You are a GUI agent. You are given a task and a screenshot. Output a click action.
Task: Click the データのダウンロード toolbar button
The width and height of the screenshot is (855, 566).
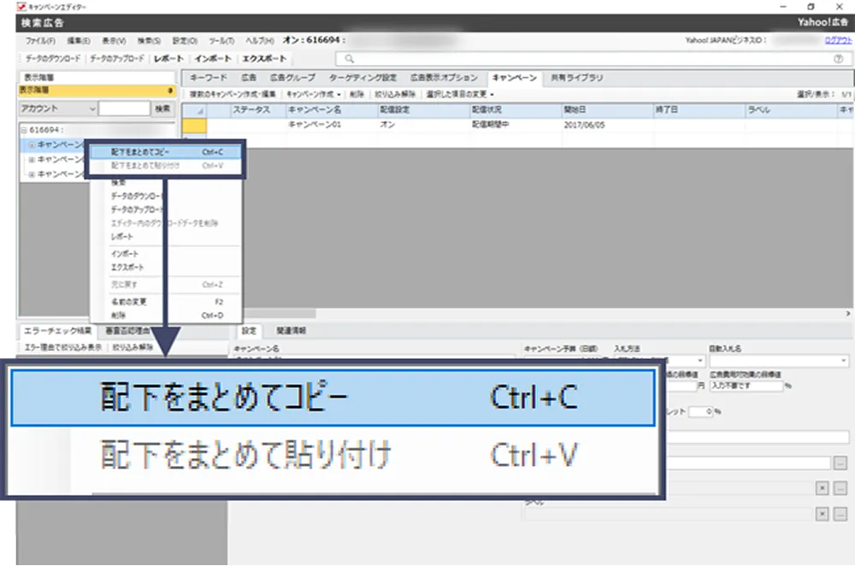[x=50, y=59]
